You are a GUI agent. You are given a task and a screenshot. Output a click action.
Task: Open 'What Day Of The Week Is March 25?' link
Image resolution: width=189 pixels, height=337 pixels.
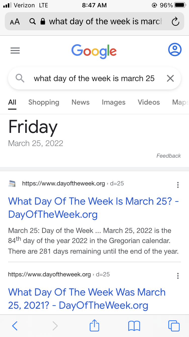point(93,208)
